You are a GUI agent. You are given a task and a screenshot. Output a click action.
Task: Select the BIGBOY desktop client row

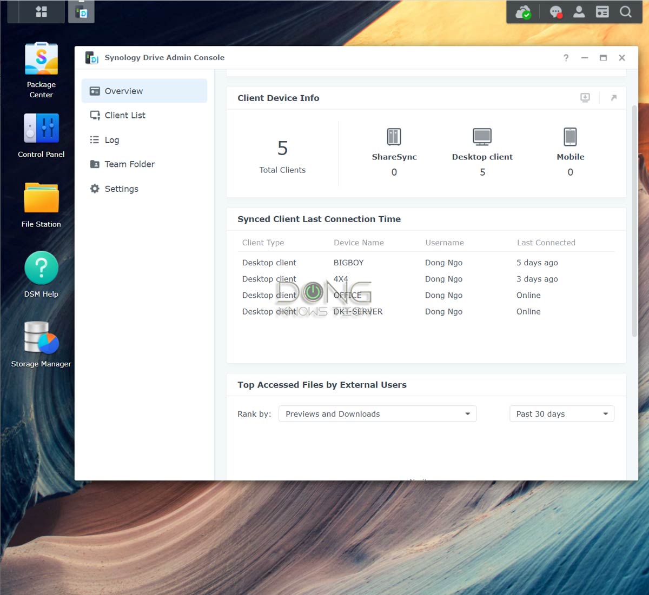pyautogui.click(x=348, y=263)
